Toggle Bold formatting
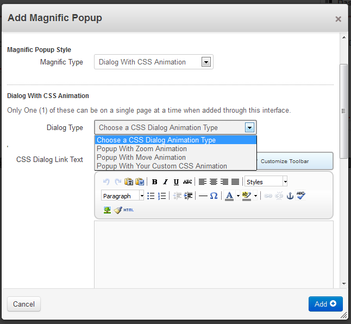Viewport: 351px width, 324px height. (x=154, y=182)
